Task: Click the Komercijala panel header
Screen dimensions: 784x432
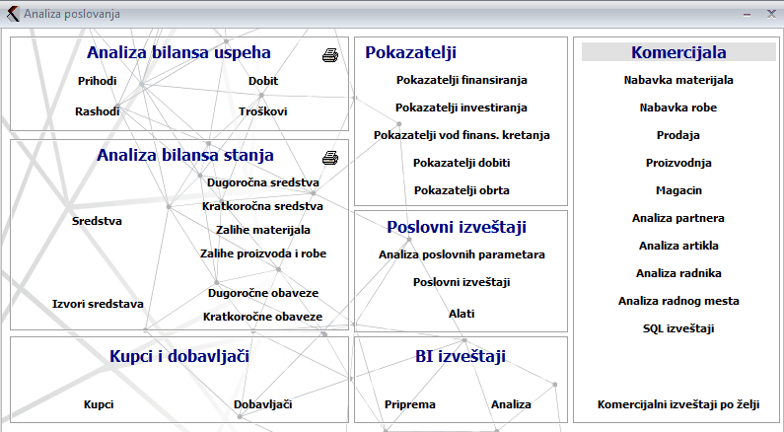Action: click(x=678, y=52)
